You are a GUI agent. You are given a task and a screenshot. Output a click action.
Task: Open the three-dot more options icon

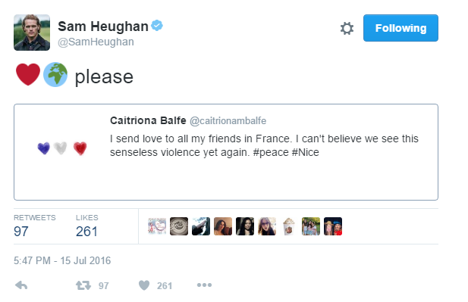205,285
